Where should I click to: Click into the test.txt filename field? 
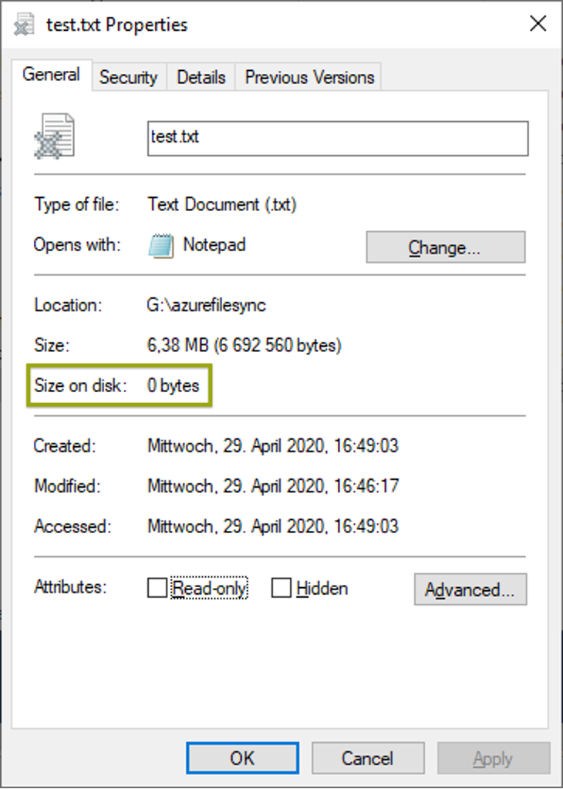click(337, 138)
